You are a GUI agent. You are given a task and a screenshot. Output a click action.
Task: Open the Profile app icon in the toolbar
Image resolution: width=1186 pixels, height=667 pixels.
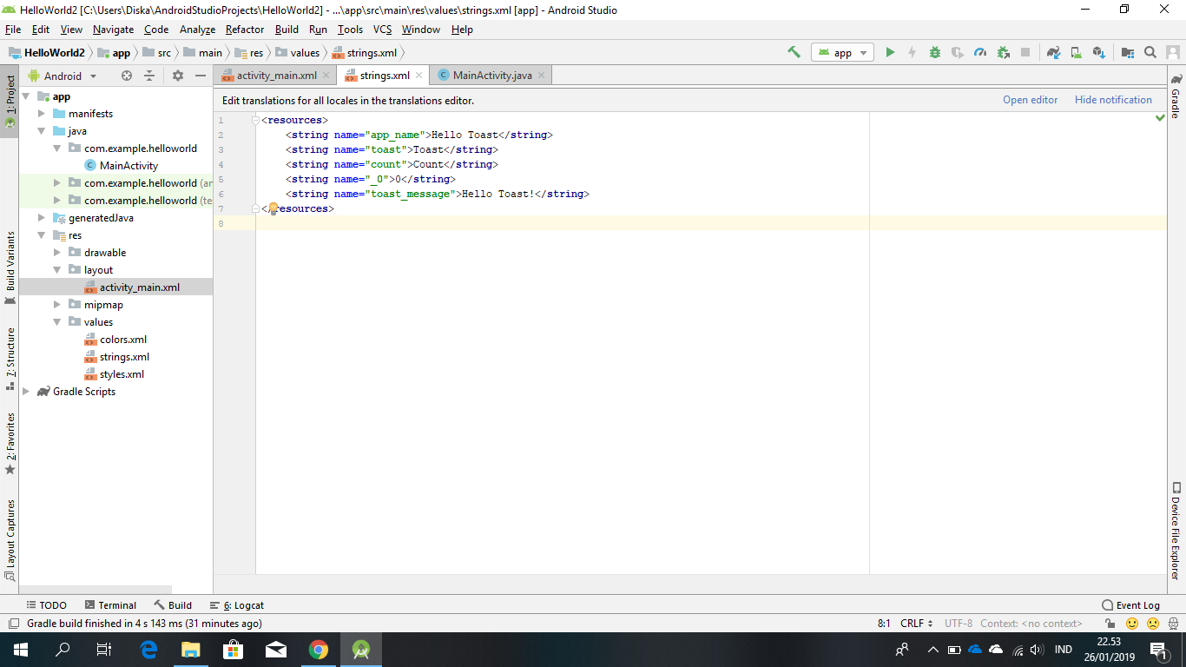pyautogui.click(x=980, y=52)
